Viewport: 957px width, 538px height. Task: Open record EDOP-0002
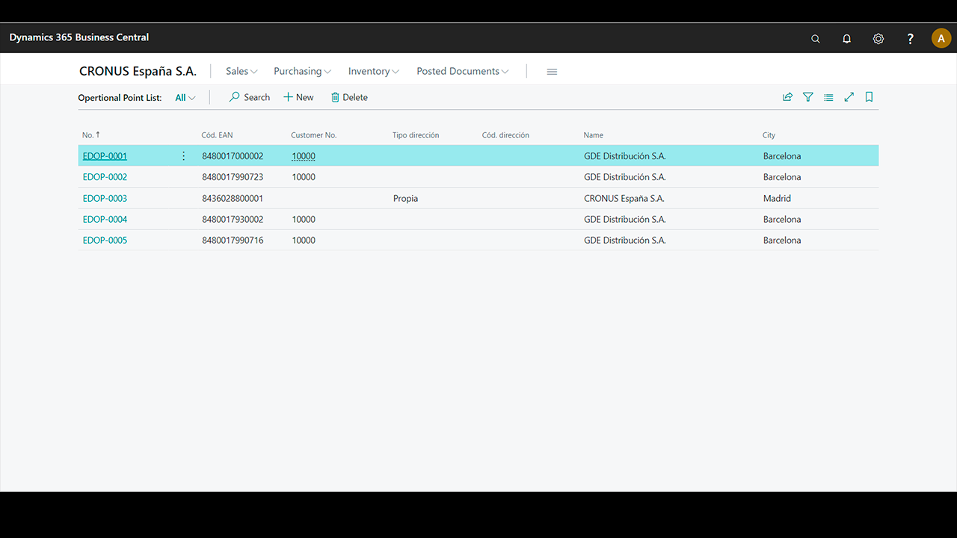coord(105,177)
